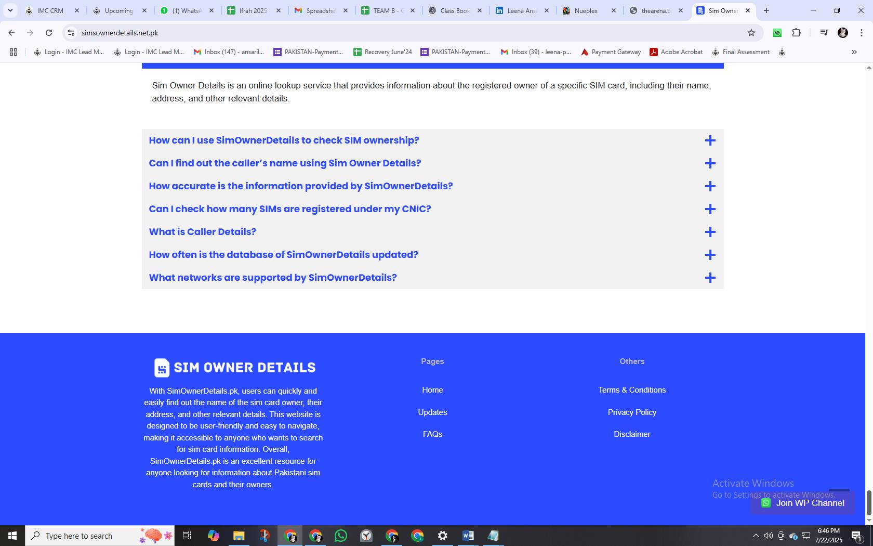
Task: Switch to the WhatsApp tab
Action: pyautogui.click(x=187, y=10)
